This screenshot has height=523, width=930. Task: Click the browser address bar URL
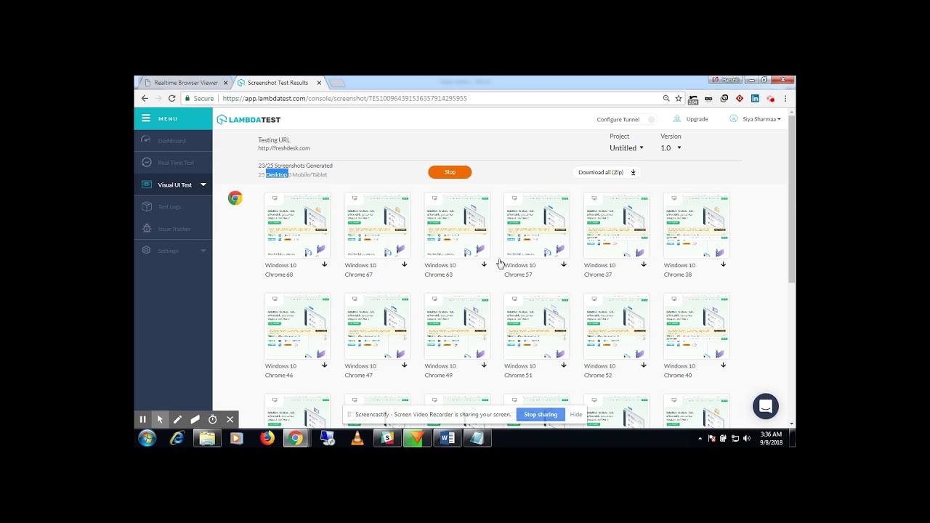344,98
